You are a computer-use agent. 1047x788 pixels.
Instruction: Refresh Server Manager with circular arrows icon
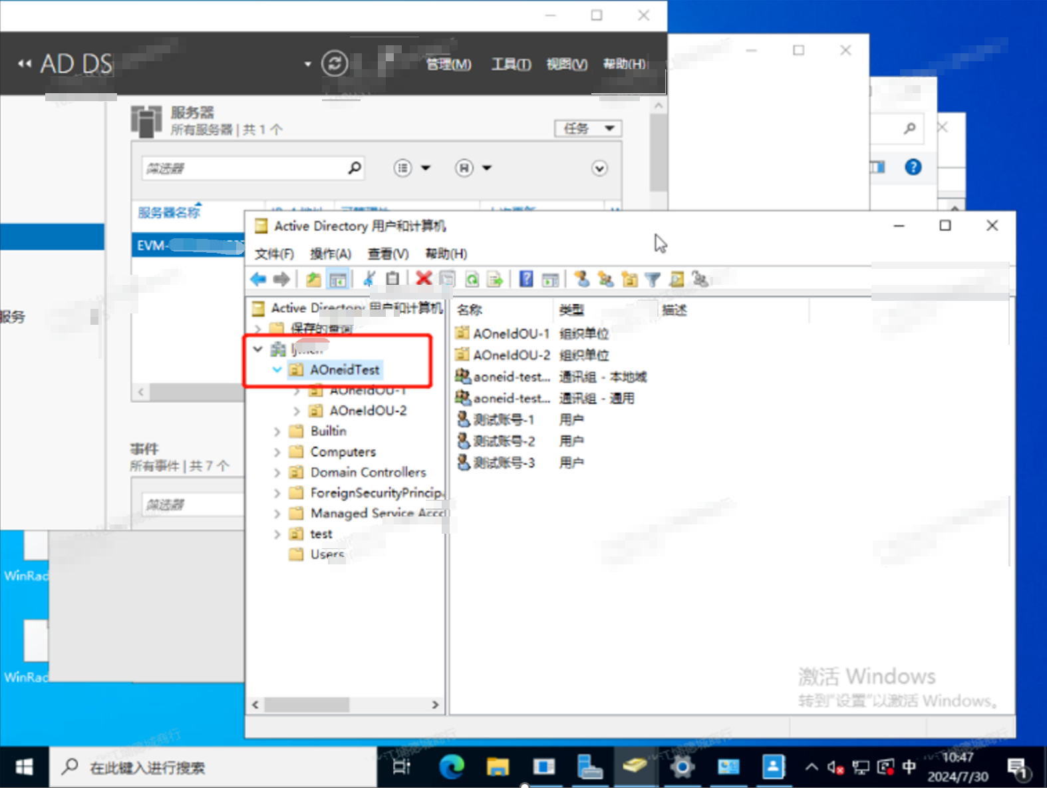pos(335,64)
